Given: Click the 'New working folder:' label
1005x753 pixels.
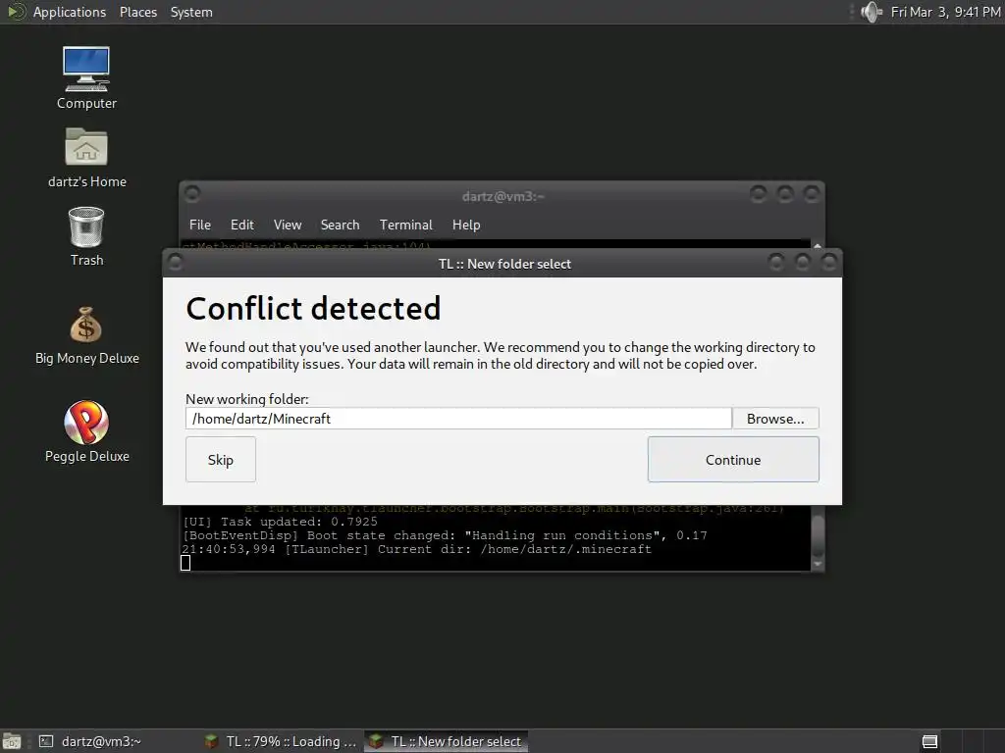Looking at the screenshot, I should pyautogui.click(x=247, y=399).
